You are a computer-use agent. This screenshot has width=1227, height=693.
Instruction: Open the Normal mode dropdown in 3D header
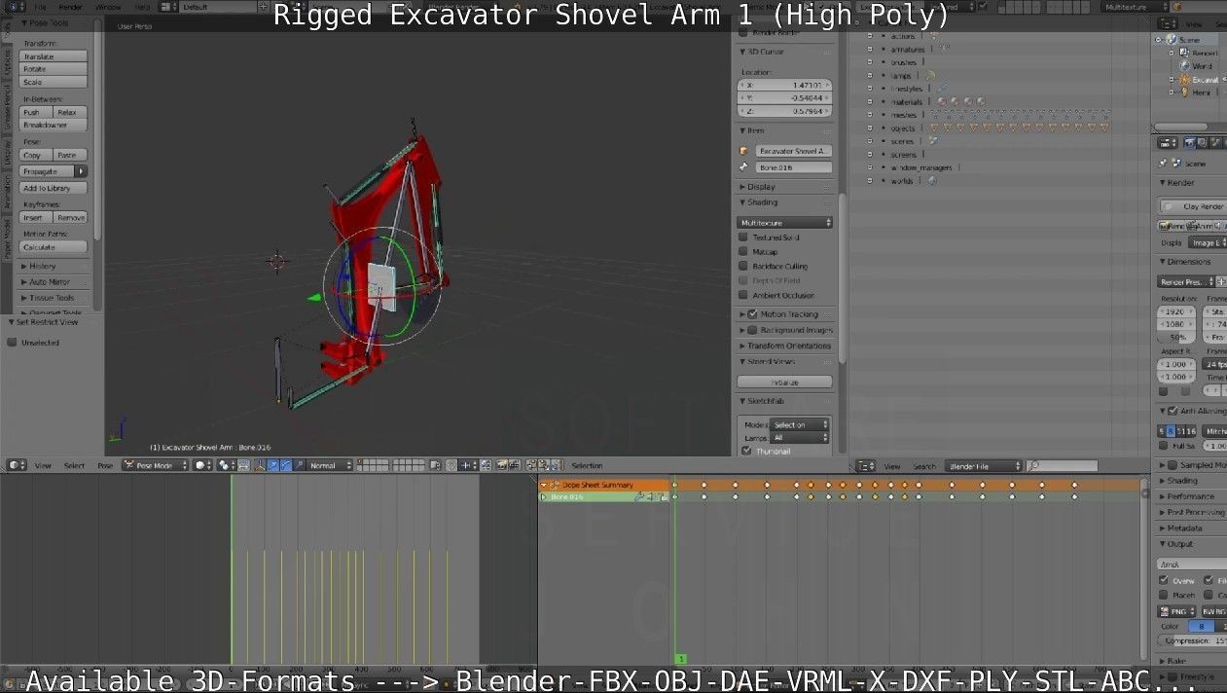330,465
